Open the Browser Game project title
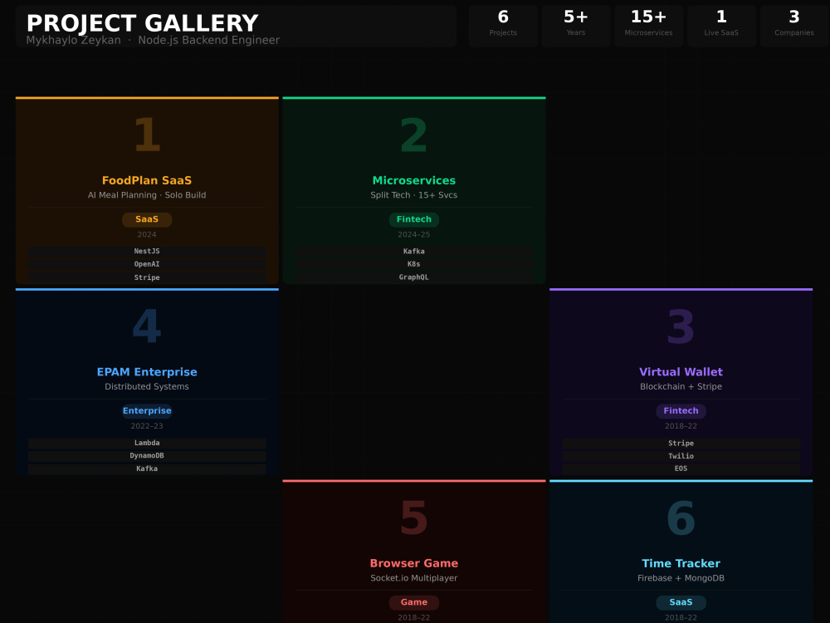Screen dimensions: 830x623 click(x=414, y=564)
